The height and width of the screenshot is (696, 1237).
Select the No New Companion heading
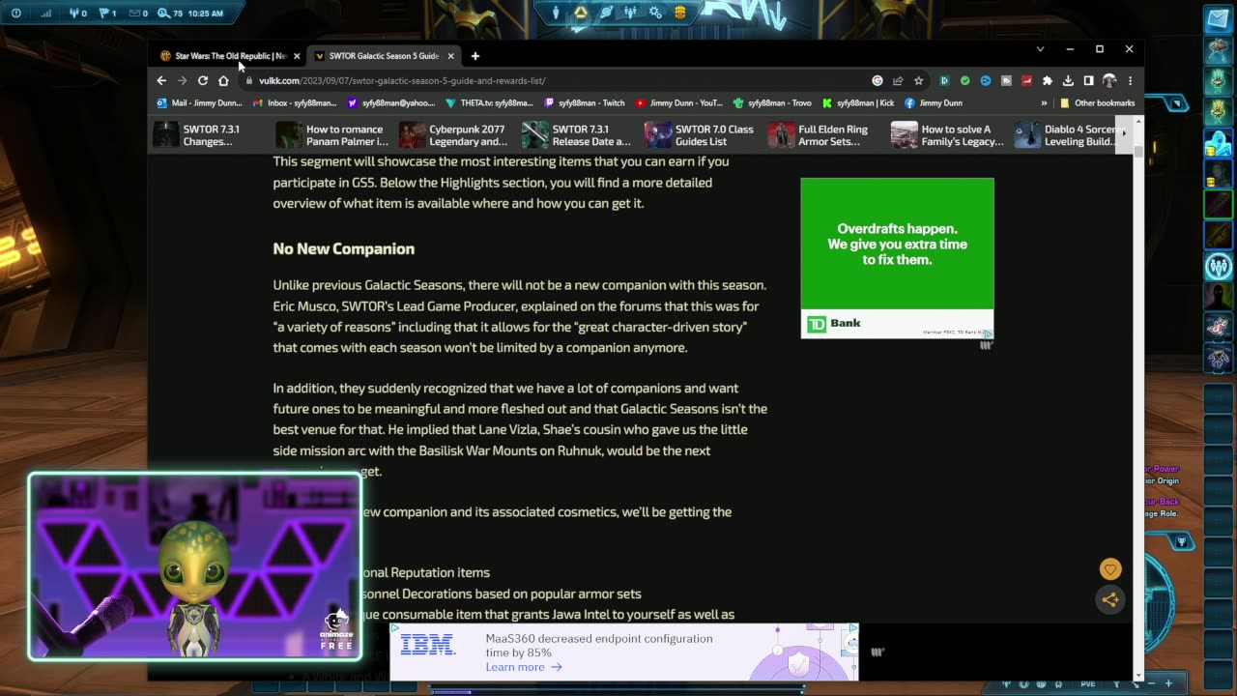click(344, 248)
